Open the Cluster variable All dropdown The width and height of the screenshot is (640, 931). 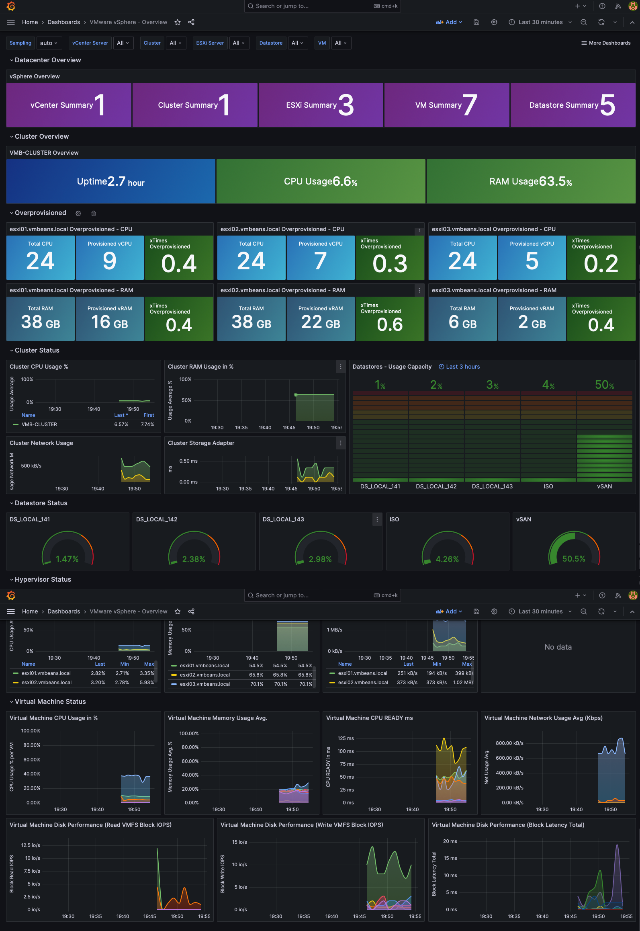point(176,43)
